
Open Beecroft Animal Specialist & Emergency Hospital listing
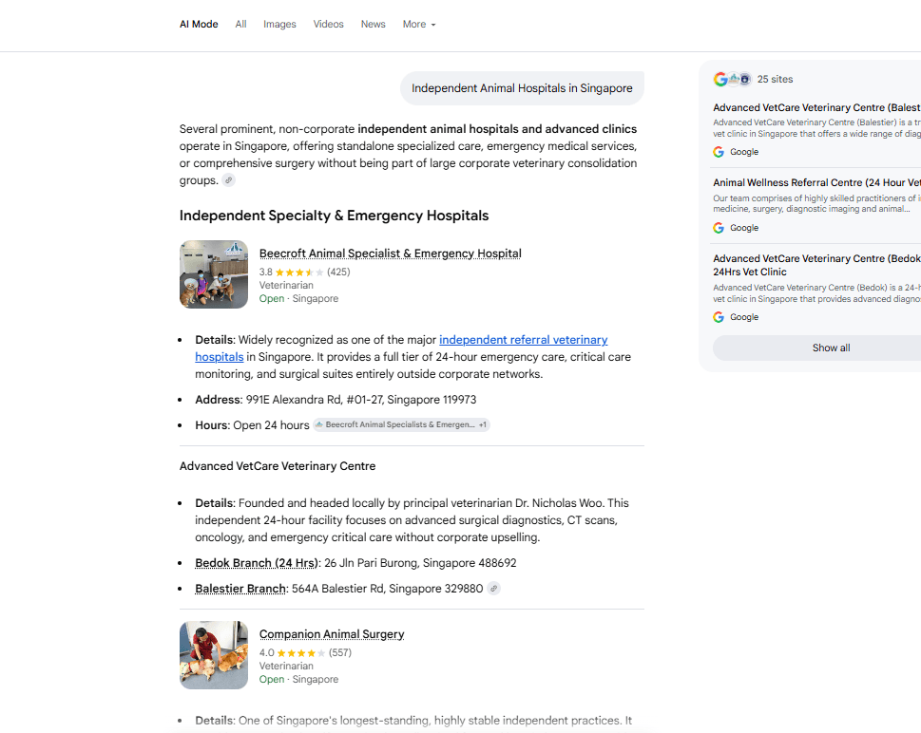[x=390, y=253]
